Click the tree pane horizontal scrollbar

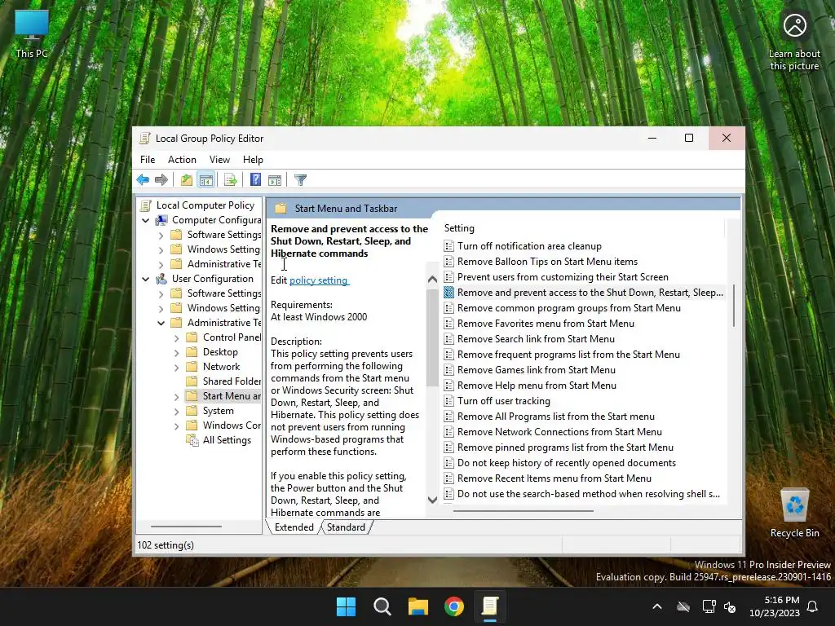click(x=186, y=527)
